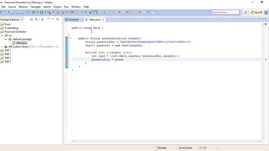Toggle Link with Editor in Package Explorer
The image size is (269, 151).
tap(36, 20)
